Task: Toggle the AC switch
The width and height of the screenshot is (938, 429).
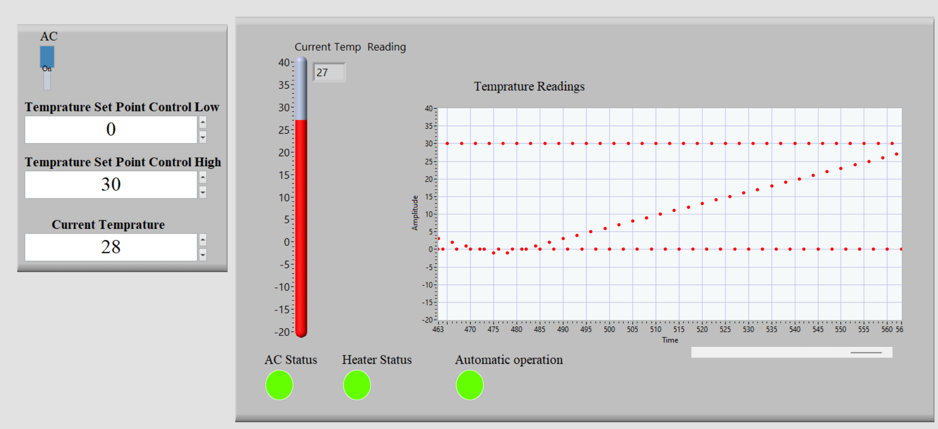Action: [47, 67]
